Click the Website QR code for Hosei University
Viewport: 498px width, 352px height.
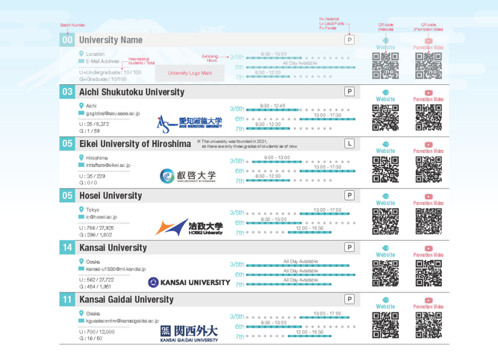(x=385, y=221)
